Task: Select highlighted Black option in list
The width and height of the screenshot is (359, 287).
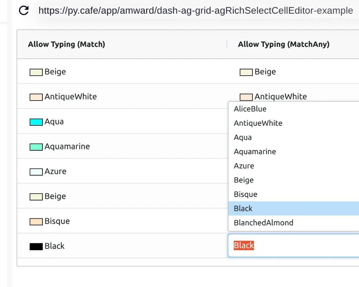Action: (x=243, y=209)
